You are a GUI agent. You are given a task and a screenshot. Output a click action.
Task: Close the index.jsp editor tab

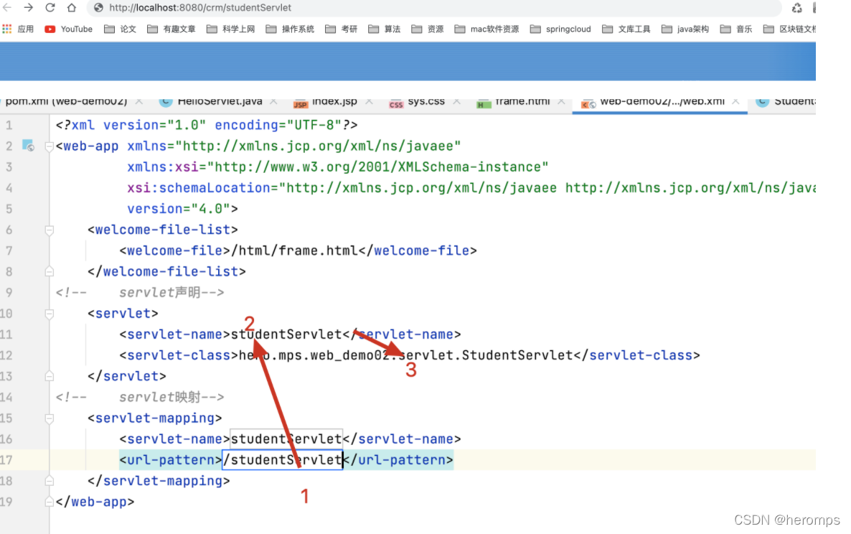[369, 101]
